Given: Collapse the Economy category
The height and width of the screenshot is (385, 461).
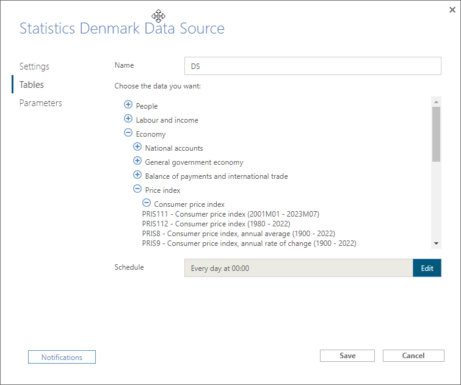Looking at the screenshot, I should point(128,132).
